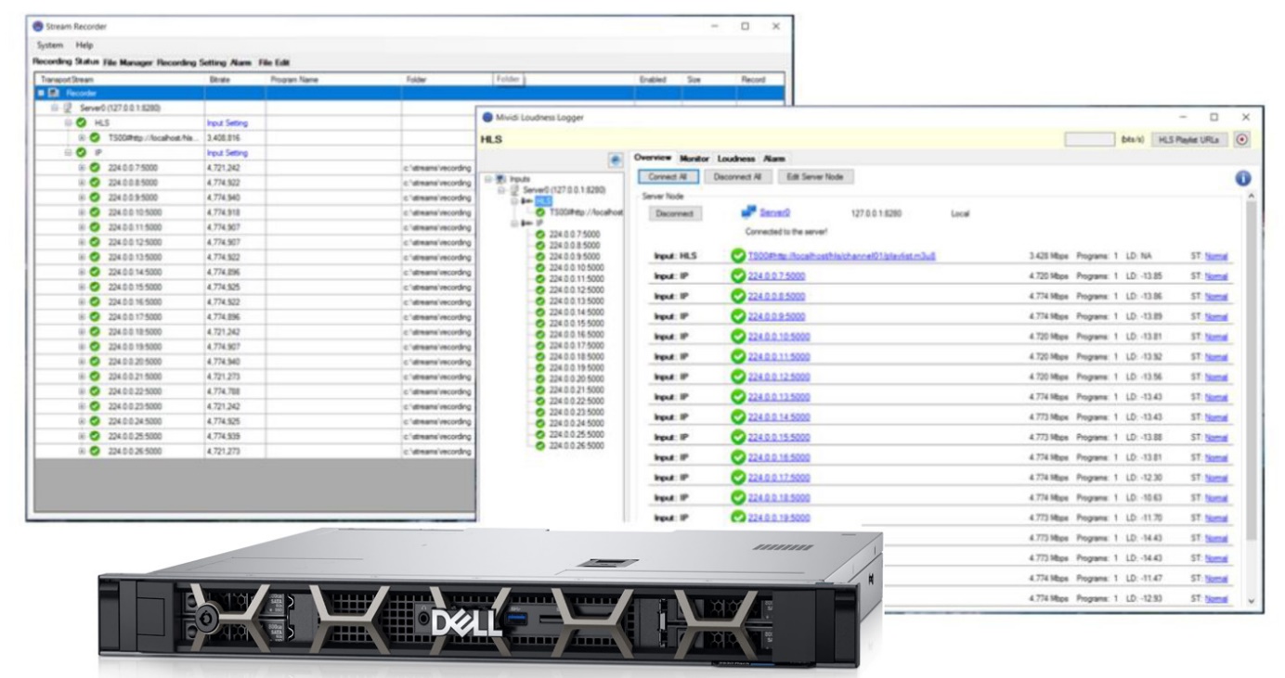Viewport: 1285px width, 678px height.
Task: Open the 224.0.0.12:5000 input link
Action: [x=777, y=377]
